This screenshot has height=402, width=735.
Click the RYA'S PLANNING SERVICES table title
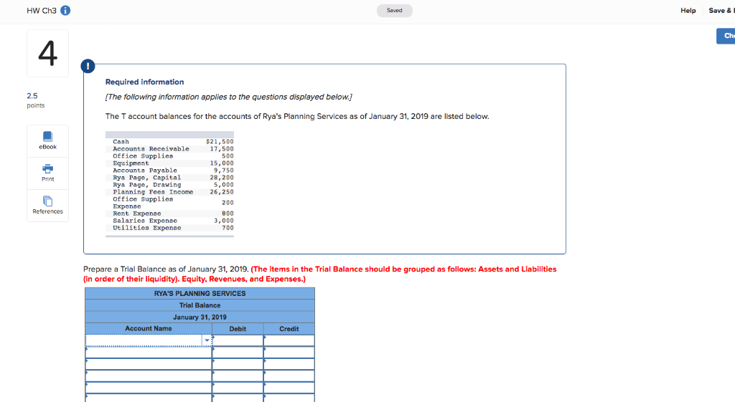200,293
